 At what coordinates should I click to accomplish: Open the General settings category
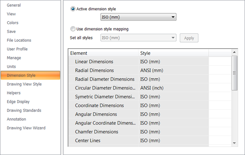14,5
